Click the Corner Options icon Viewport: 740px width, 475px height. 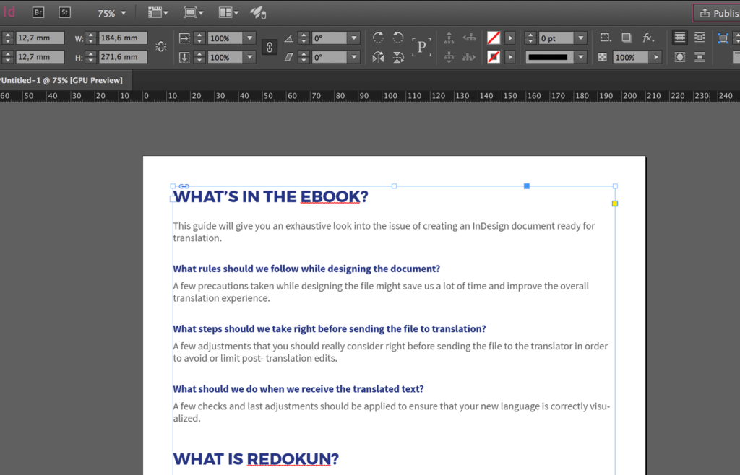point(606,38)
